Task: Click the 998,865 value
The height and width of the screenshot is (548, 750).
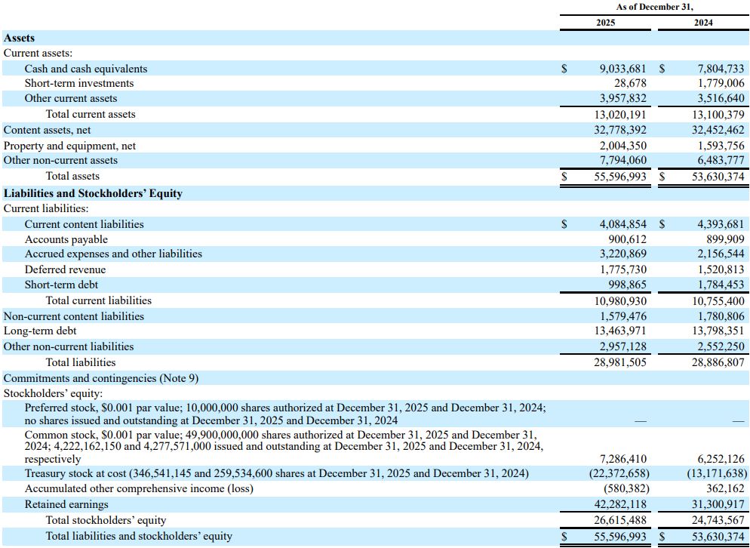Action: (x=626, y=285)
